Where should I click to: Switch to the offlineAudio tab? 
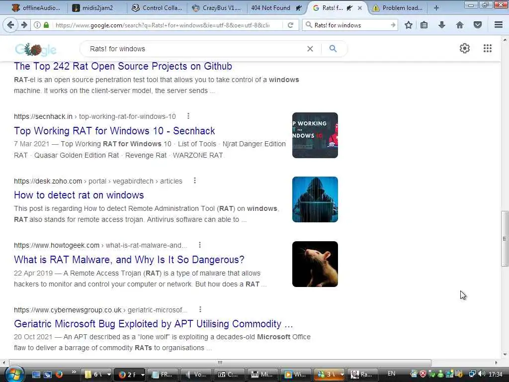(x=36, y=8)
